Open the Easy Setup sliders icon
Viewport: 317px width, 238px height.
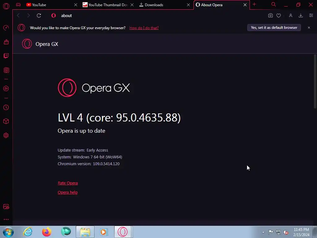tap(311, 15)
